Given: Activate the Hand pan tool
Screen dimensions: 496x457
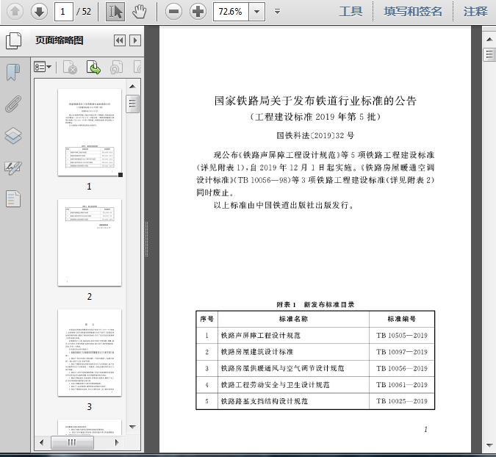Looking at the screenshot, I should coord(139,12).
